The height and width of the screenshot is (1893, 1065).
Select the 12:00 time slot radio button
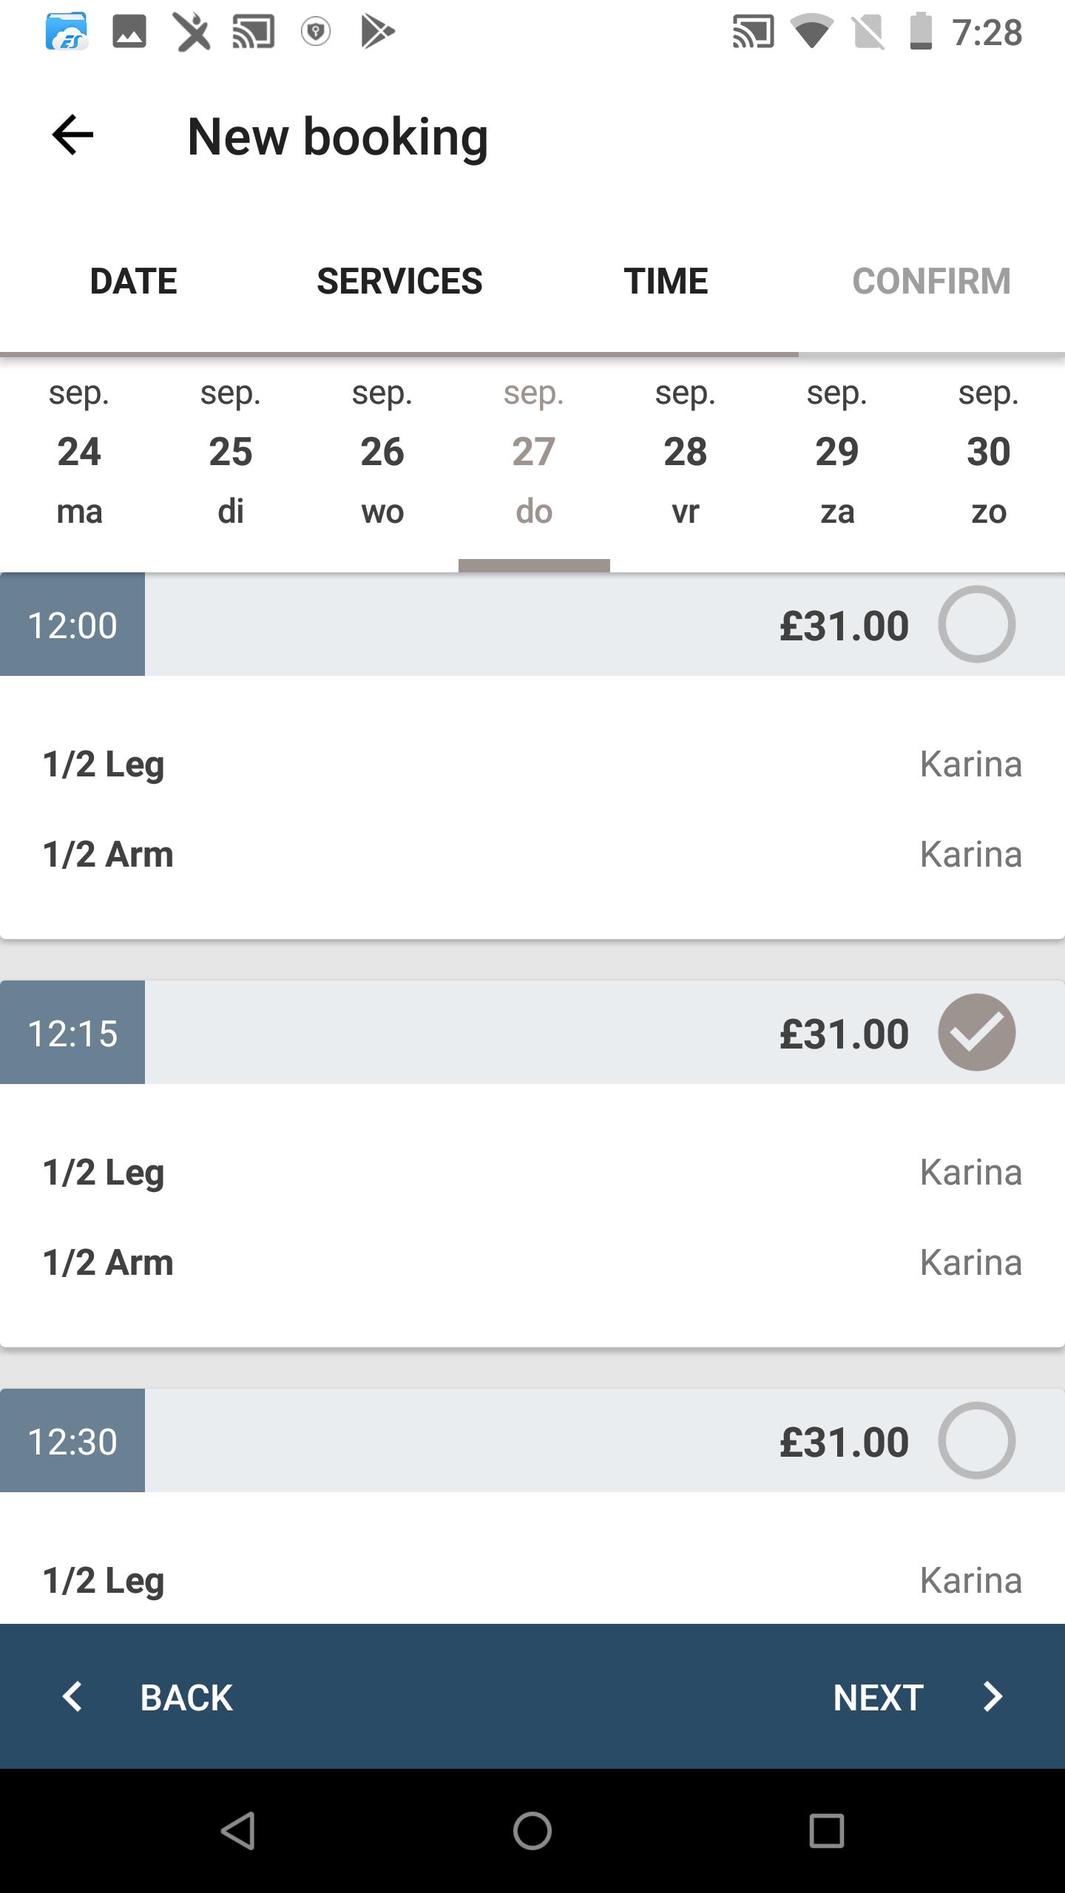(x=976, y=624)
